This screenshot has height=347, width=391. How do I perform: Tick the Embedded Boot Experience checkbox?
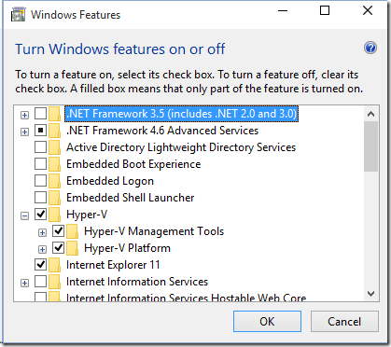(40, 164)
